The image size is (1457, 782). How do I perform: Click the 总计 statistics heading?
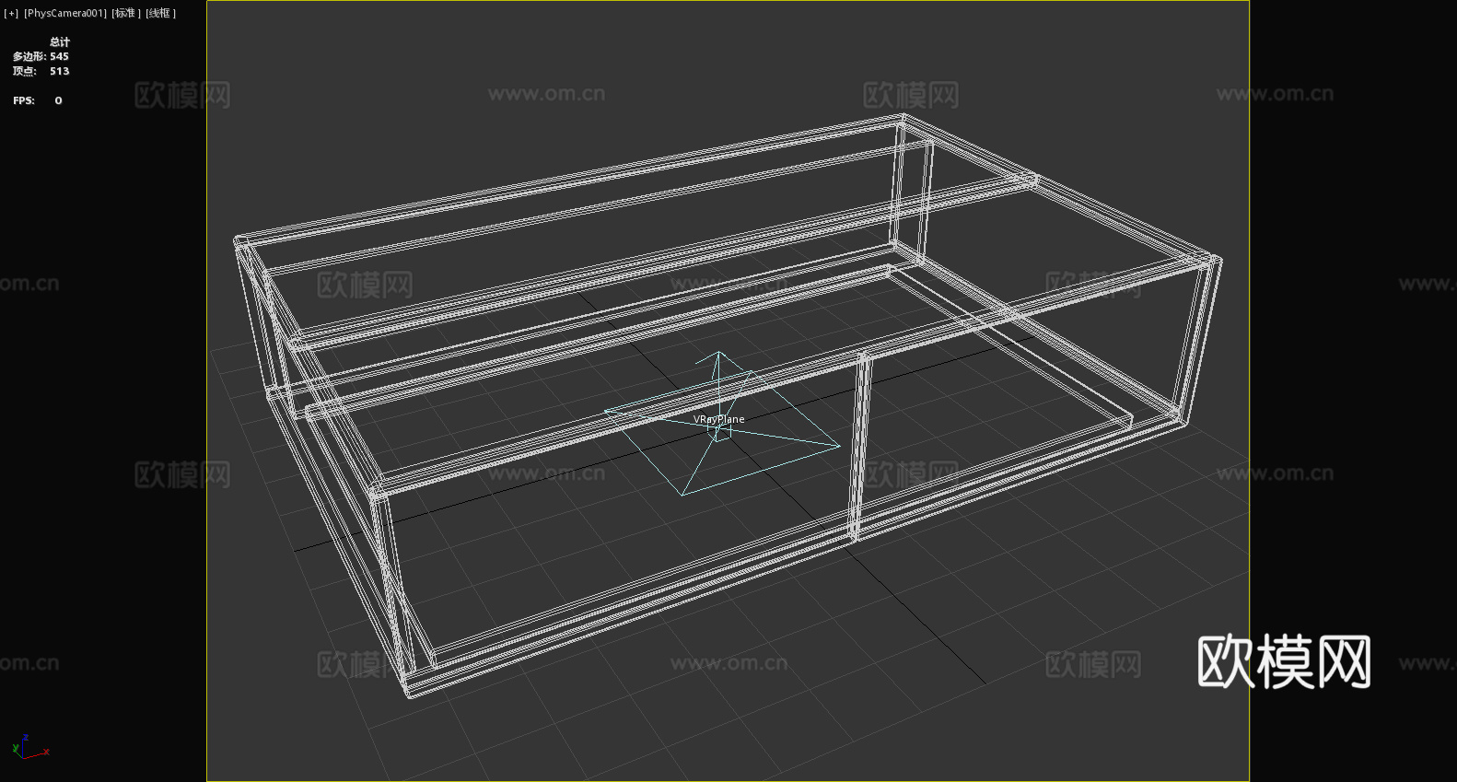(x=60, y=41)
